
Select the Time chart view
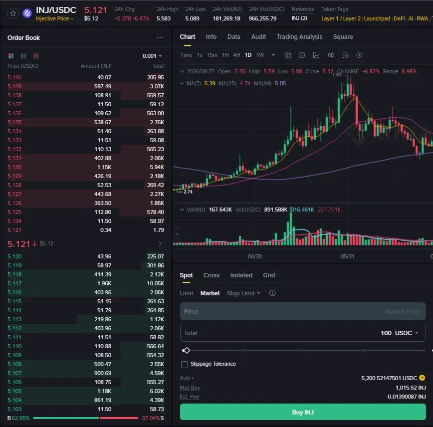tap(186, 55)
